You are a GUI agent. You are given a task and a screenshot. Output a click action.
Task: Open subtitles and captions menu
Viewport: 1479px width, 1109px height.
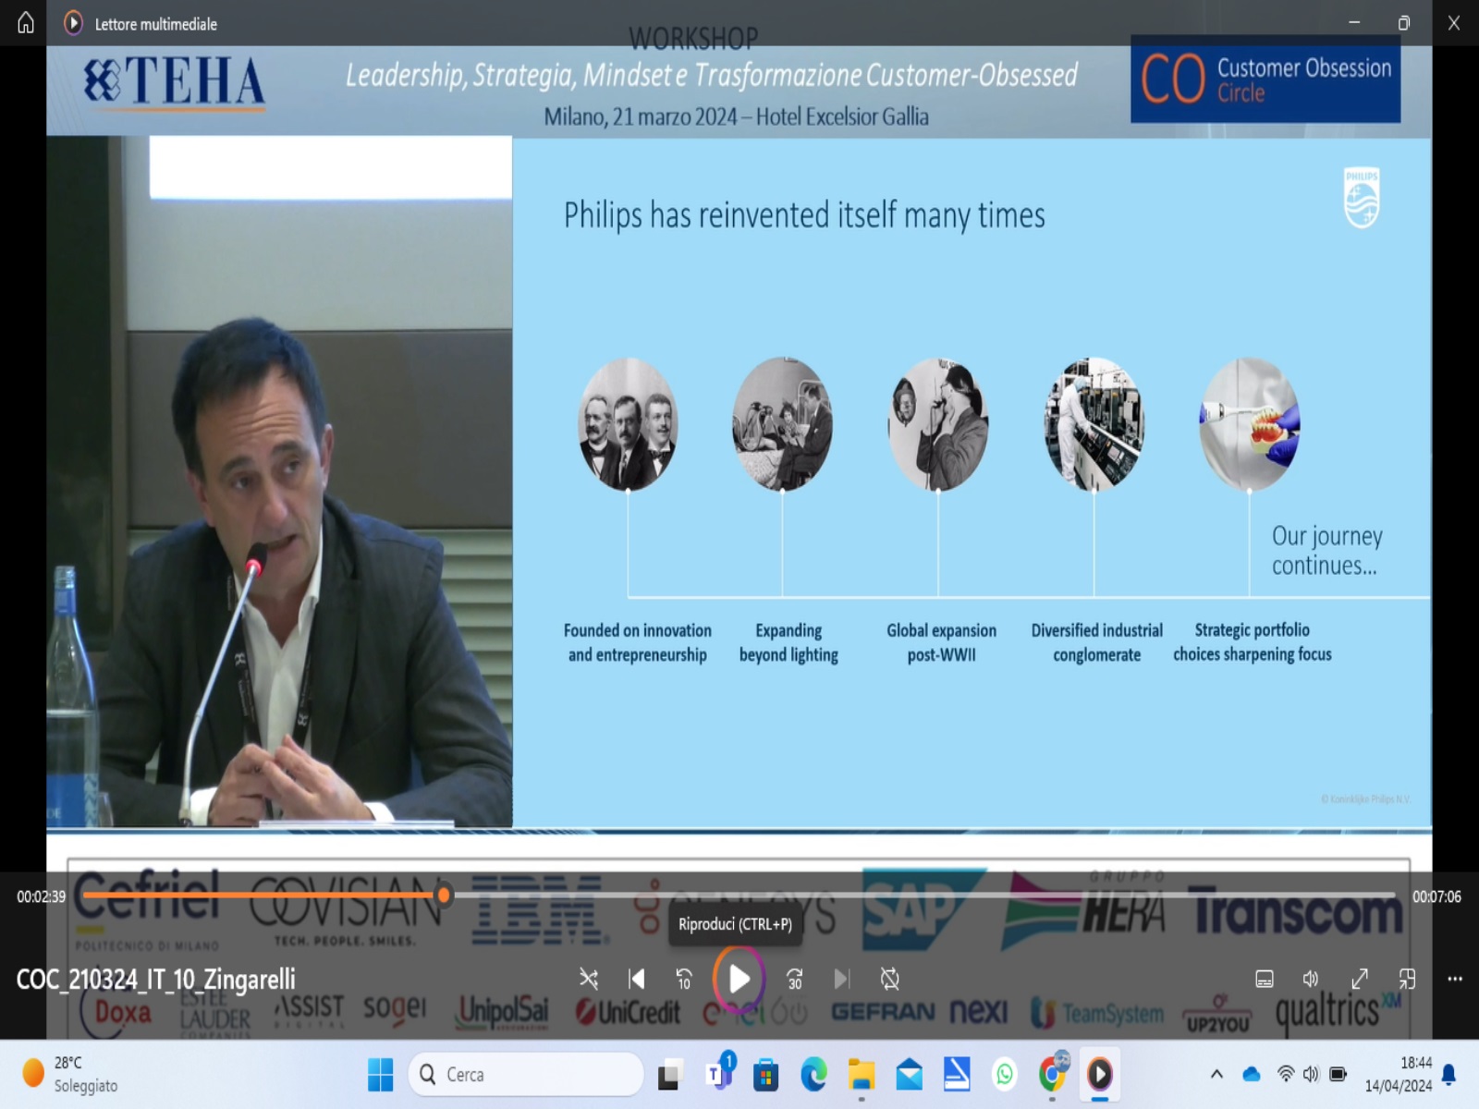pos(1265,979)
